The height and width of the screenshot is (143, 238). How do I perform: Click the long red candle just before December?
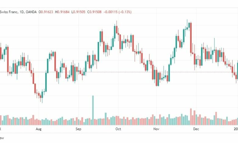(191, 38)
